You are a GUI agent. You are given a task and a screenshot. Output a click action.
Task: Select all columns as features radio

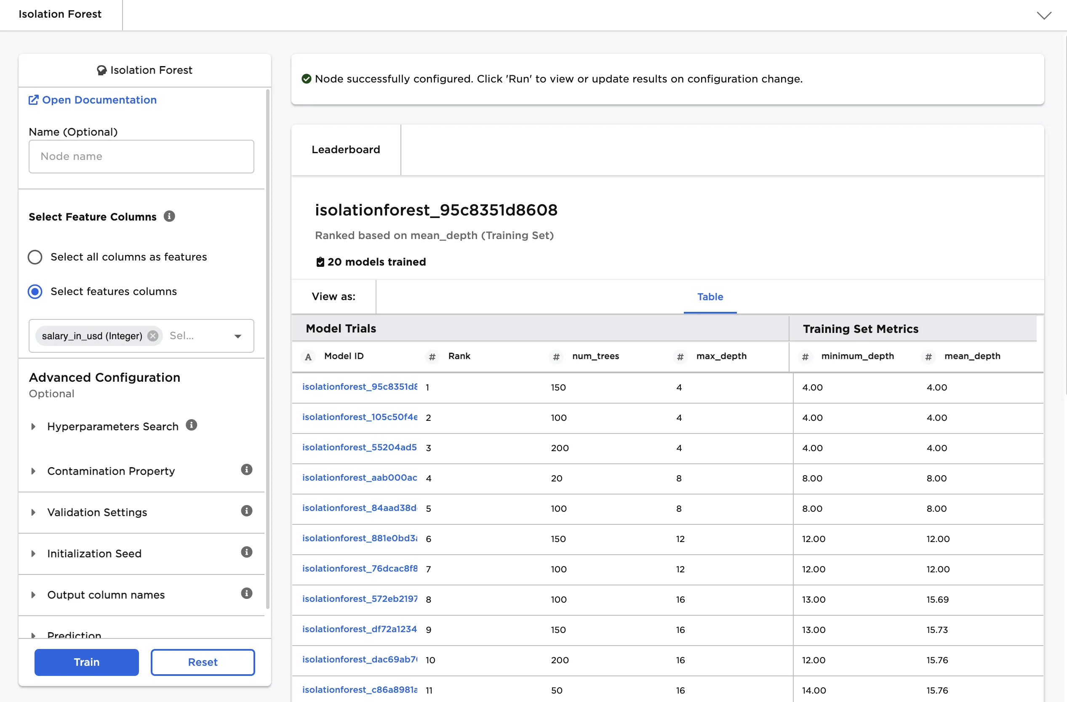tap(35, 257)
